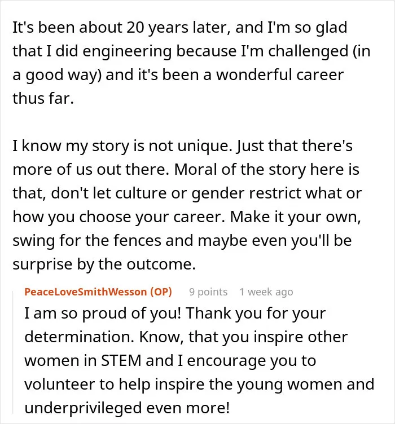Open the 1 week ago timestamp permalink
The image size is (395, 424).
266,292
